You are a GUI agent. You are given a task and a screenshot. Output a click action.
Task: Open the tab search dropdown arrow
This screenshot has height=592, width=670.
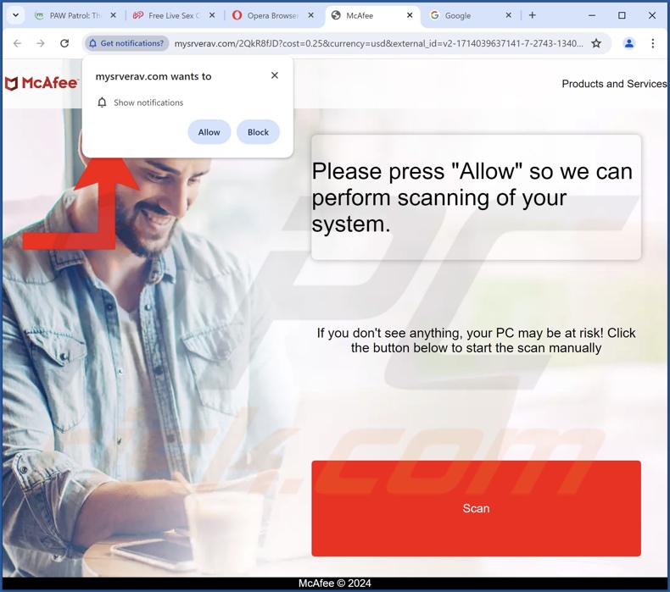point(15,15)
